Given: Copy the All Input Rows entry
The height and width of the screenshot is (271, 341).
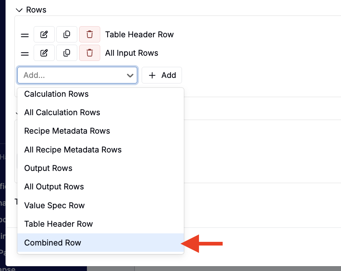Looking at the screenshot, I should pyautogui.click(x=67, y=53).
